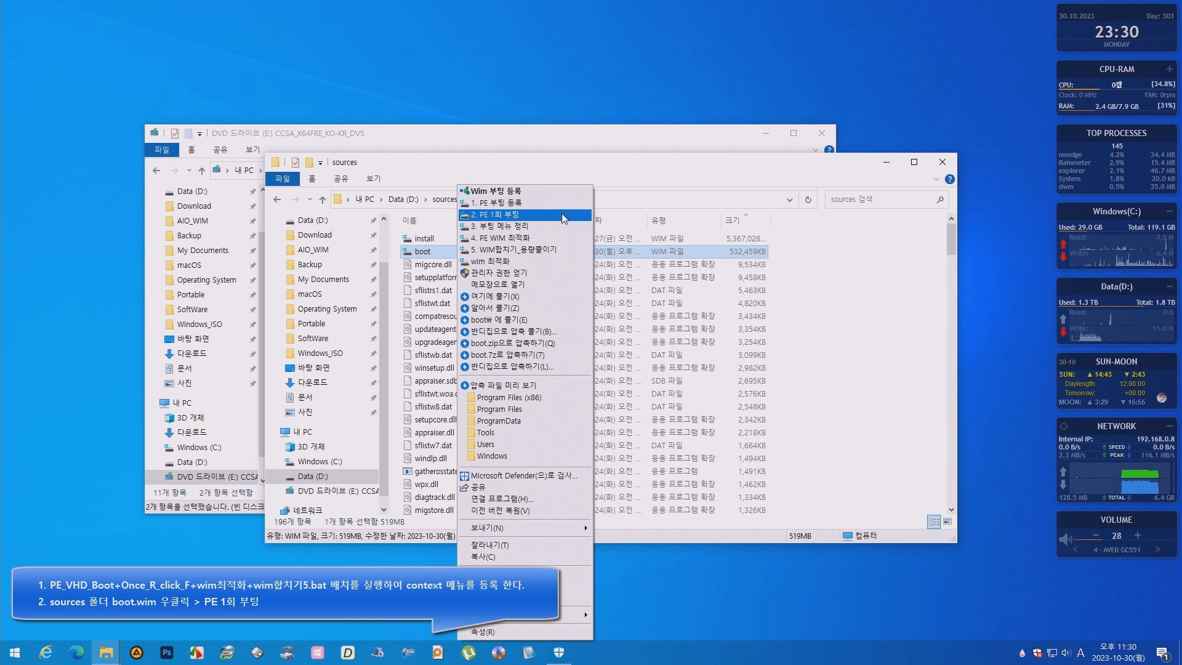Switch to large icons view in status bar
This screenshot has height=665, width=1182.
947,522
